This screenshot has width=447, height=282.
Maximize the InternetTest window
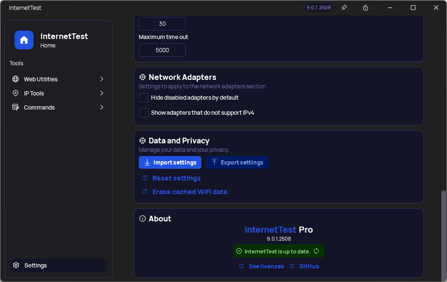[413, 8]
